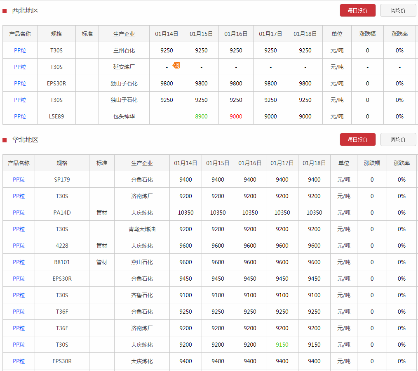The width and height of the screenshot is (418, 371).
Task: Click 01月18日 price 9150 for 大庆炼化 T30S
Action: 314,345
